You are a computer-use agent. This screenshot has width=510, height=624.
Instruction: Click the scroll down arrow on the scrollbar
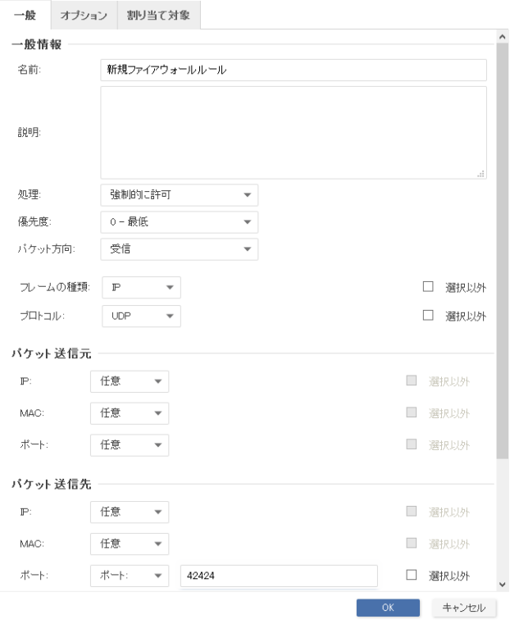click(x=503, y=585)
